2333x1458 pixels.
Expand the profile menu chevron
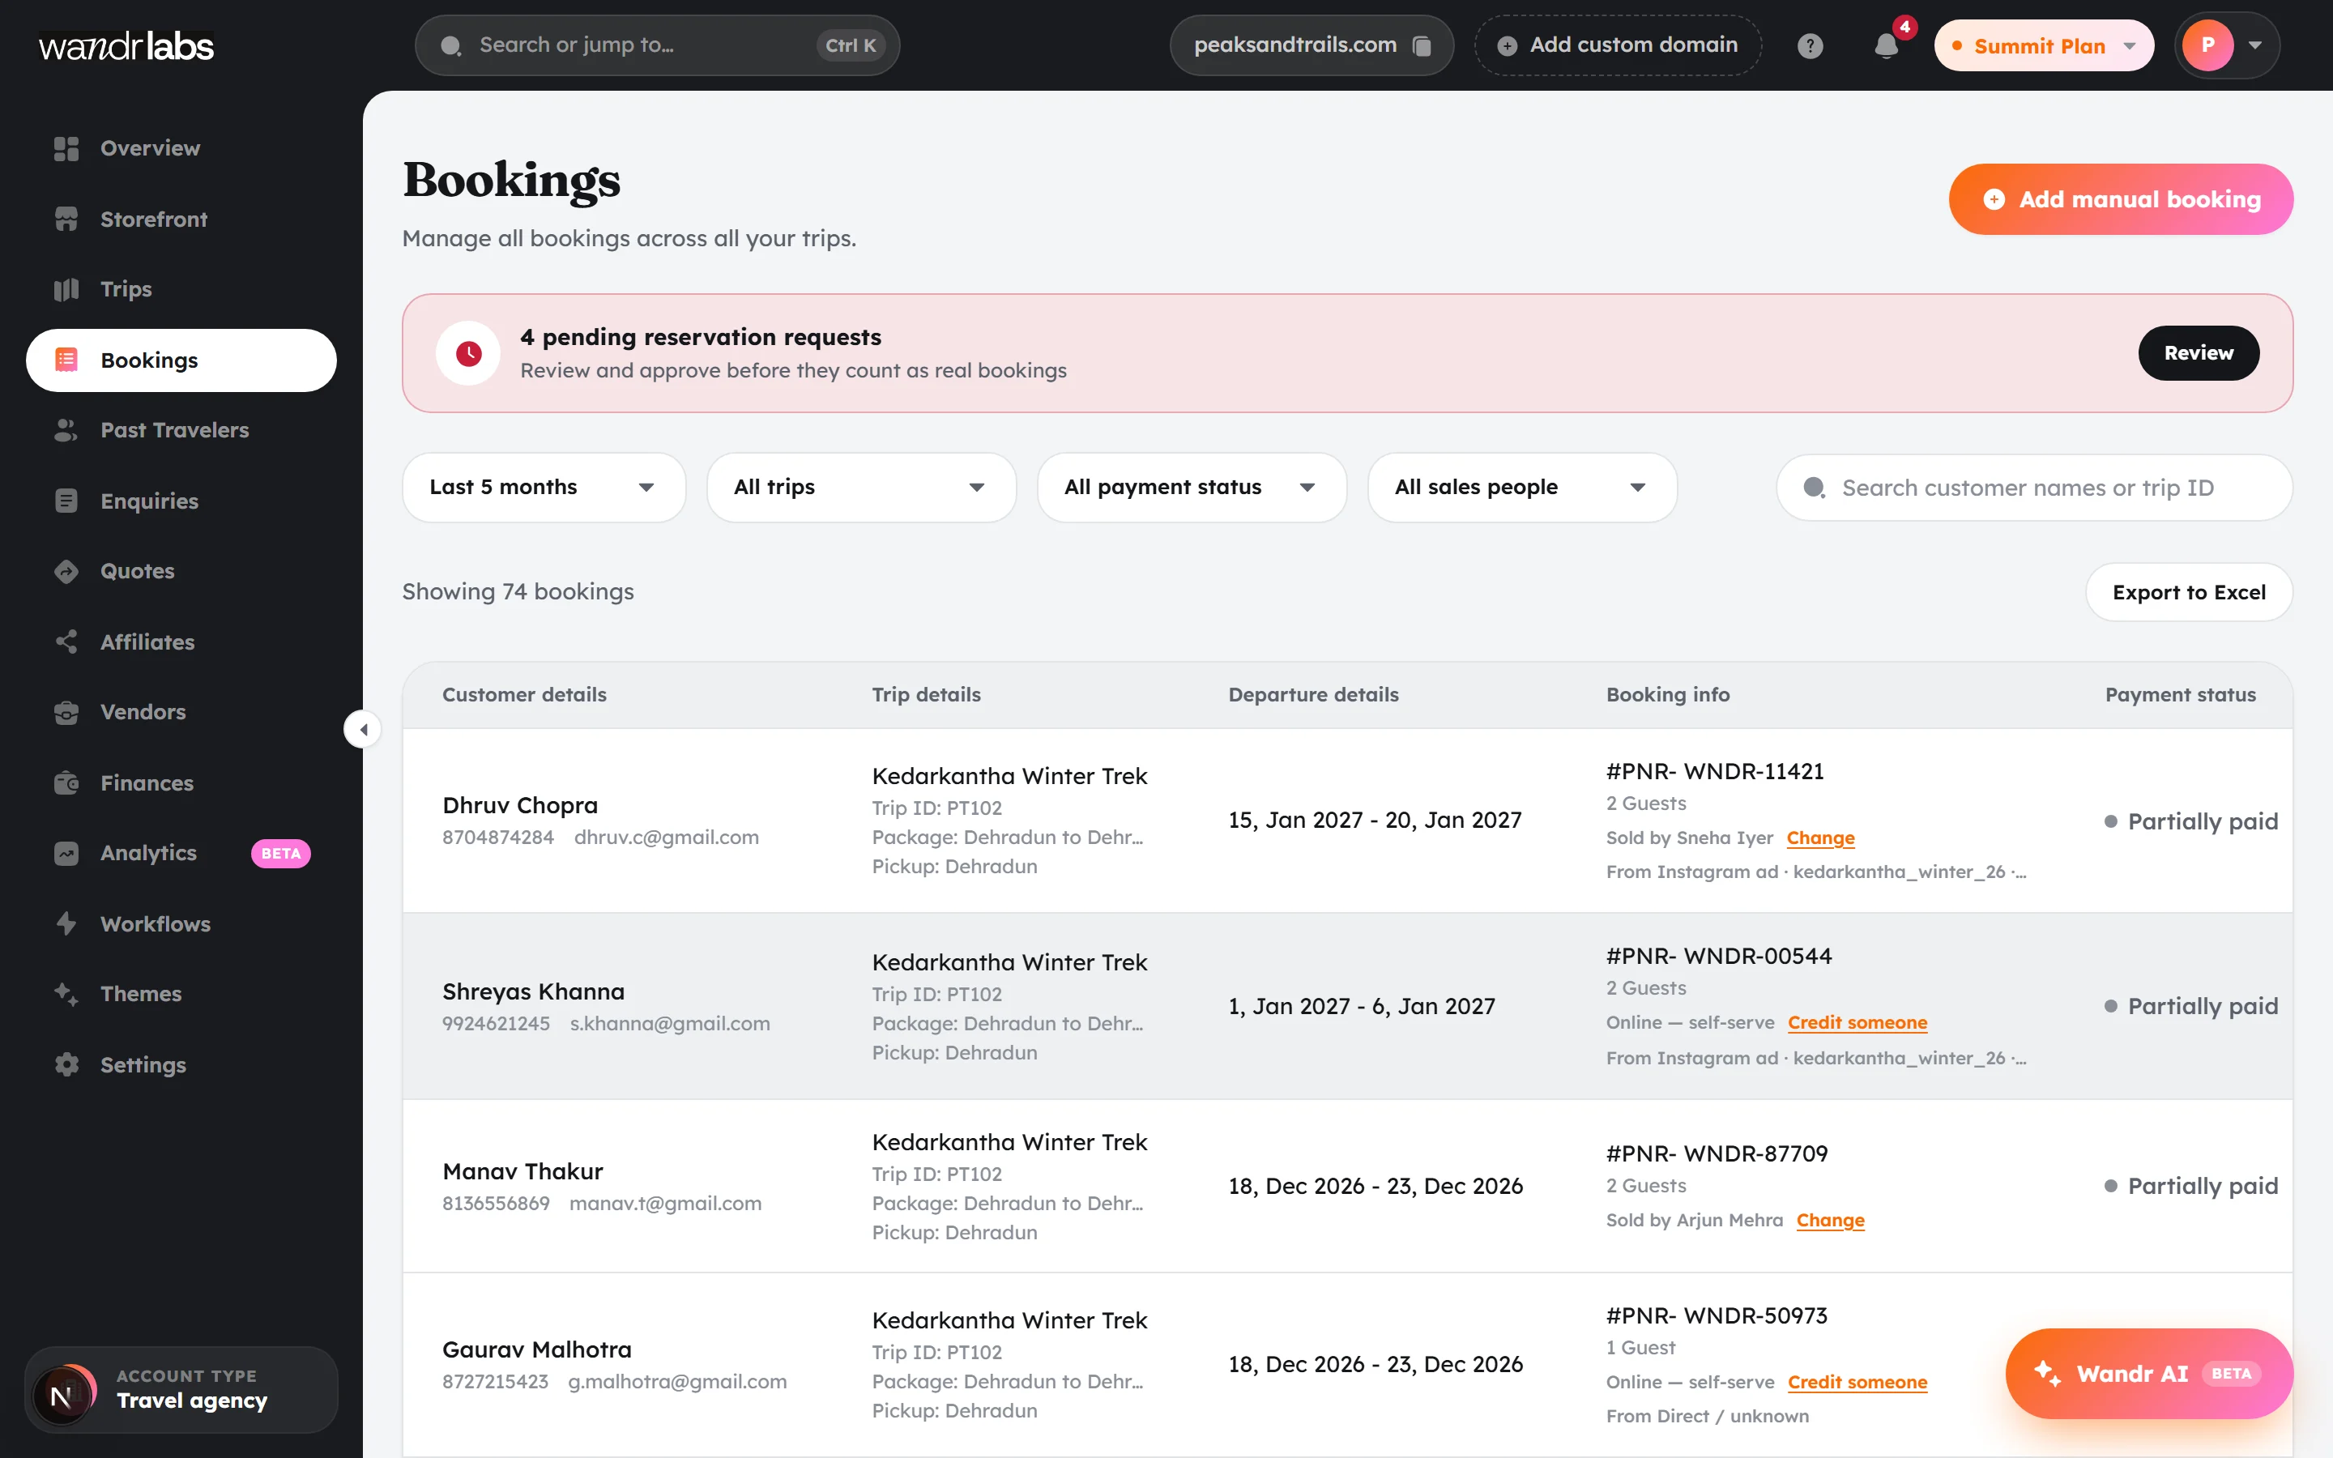[x=2255, y=45]
